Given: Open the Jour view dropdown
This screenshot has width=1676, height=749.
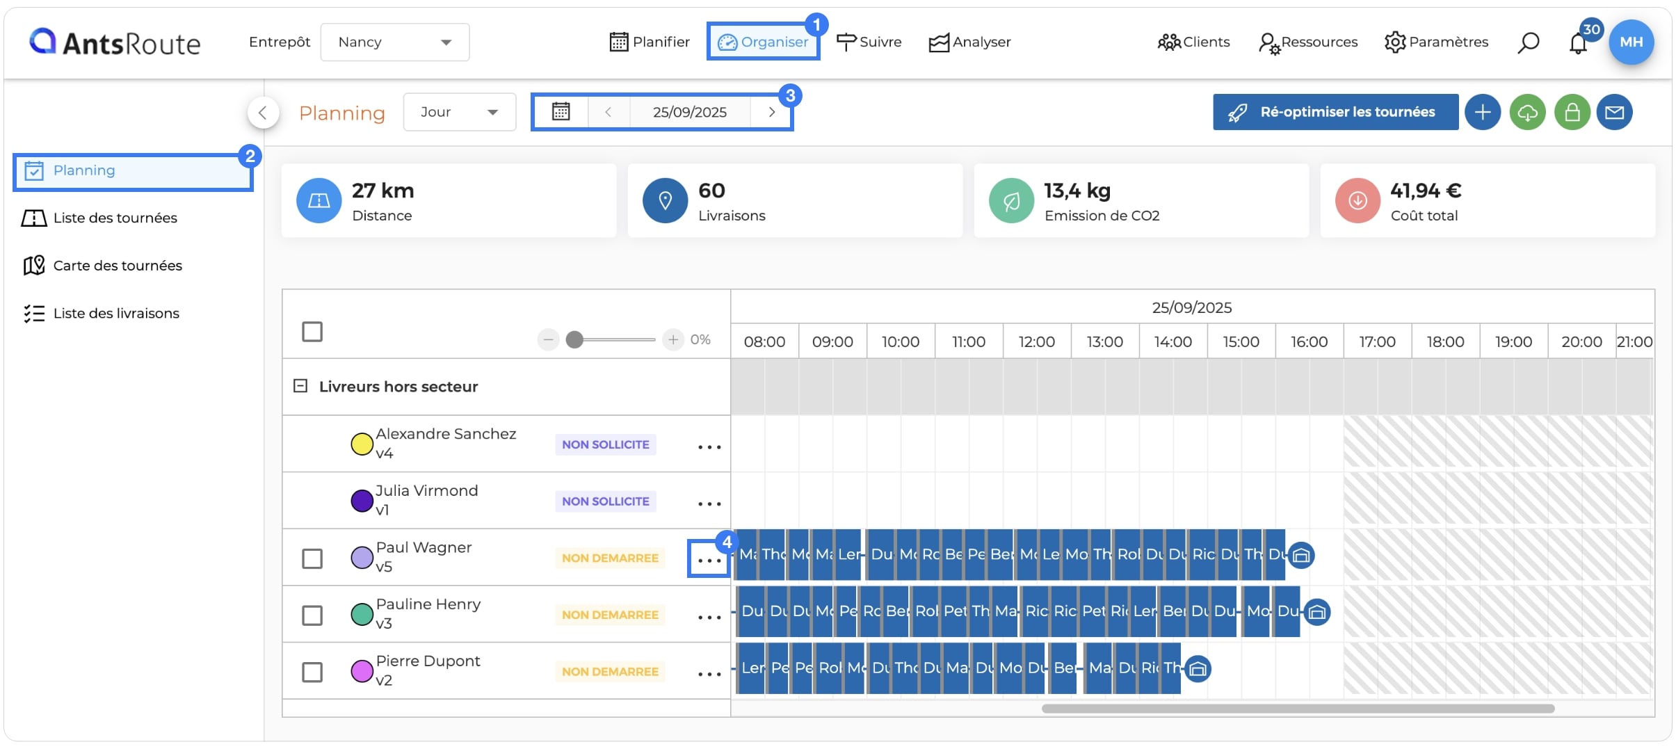Looking at the screenshot, I should [460, 112].
